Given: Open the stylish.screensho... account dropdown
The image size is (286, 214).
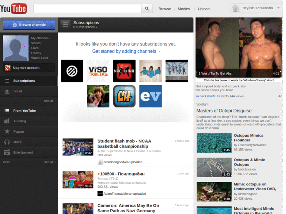Looking at the screenshot, I should (261, 8).
